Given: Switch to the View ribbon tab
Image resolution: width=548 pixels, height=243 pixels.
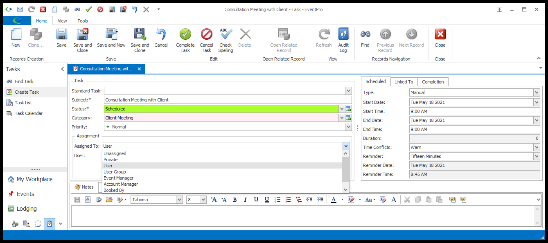Looking at the screenshot, I should click(x=63, y=21).
